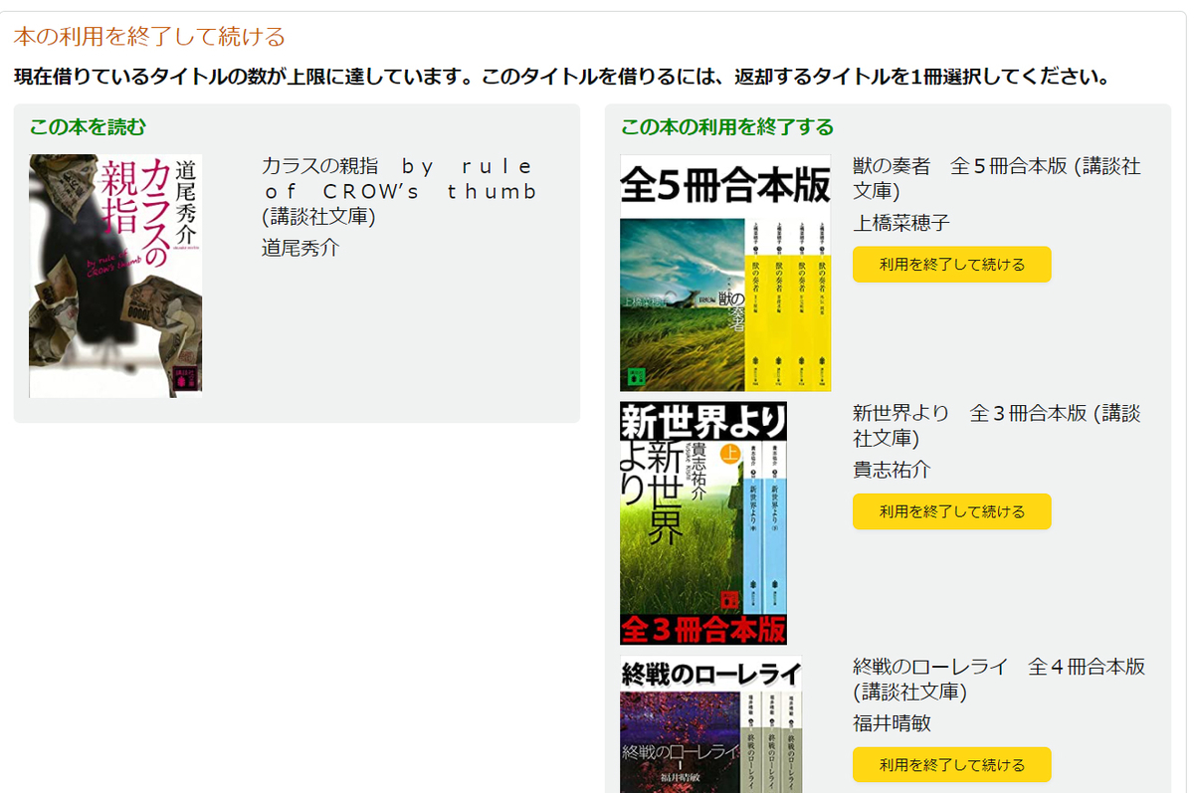Click 利用を終了して続ける for 終戦のローレライ

click(951, 765)
